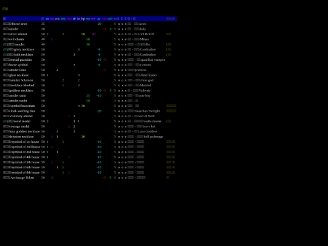This screenshot has height=246, width=328.
Task: Click the "Minas" source text
Action: point(145,39)
